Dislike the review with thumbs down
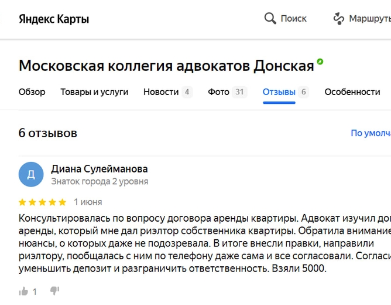Image resolution: width=391 pixels, height=305 pixels. 55,291
